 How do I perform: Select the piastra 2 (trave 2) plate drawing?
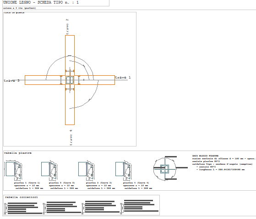point(49,170)
